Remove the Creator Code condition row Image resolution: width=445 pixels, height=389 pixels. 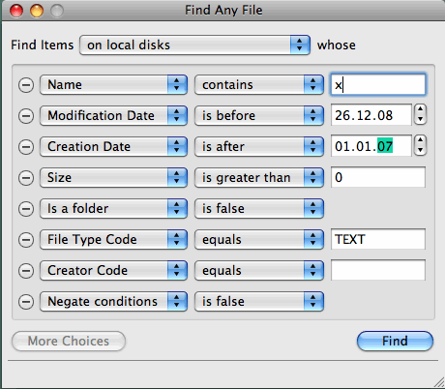coord(26,271)
